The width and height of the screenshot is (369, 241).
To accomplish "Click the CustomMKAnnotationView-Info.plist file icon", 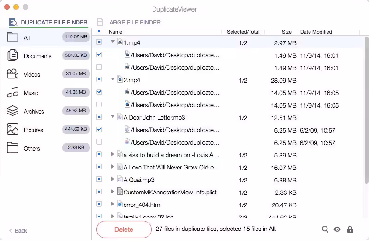I will tap(120, 192).
